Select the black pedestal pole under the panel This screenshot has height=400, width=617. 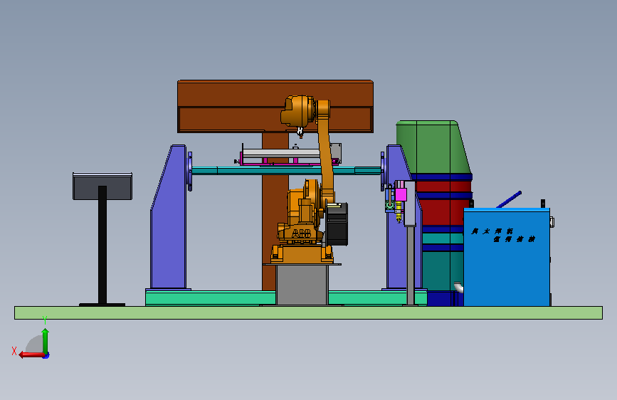click(x=102, y=244)
